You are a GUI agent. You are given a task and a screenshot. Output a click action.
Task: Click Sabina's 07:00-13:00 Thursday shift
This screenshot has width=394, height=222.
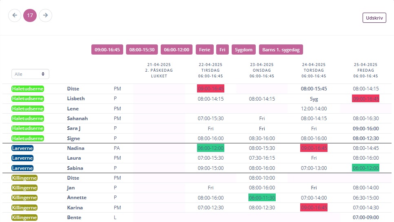[314, 168]
